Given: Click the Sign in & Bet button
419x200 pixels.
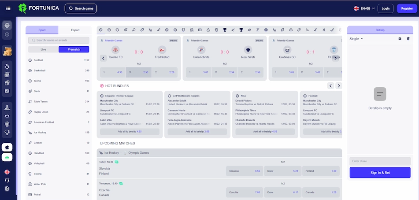Looking at the screenshot, I should [380, 173].
